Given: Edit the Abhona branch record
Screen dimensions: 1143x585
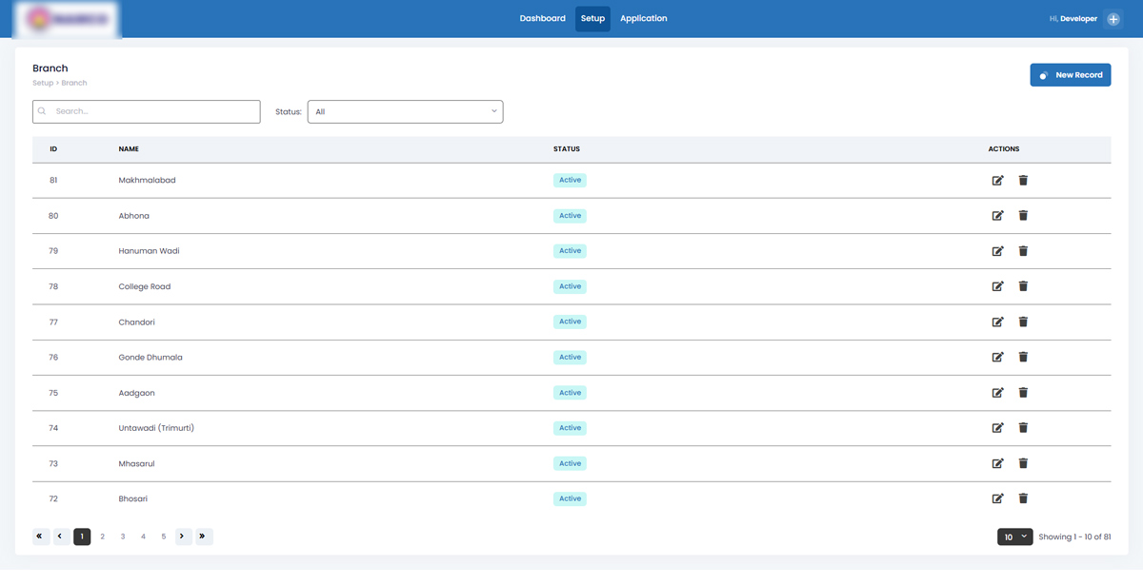Looking at the screenshot, I should click(x=997, y=216).
